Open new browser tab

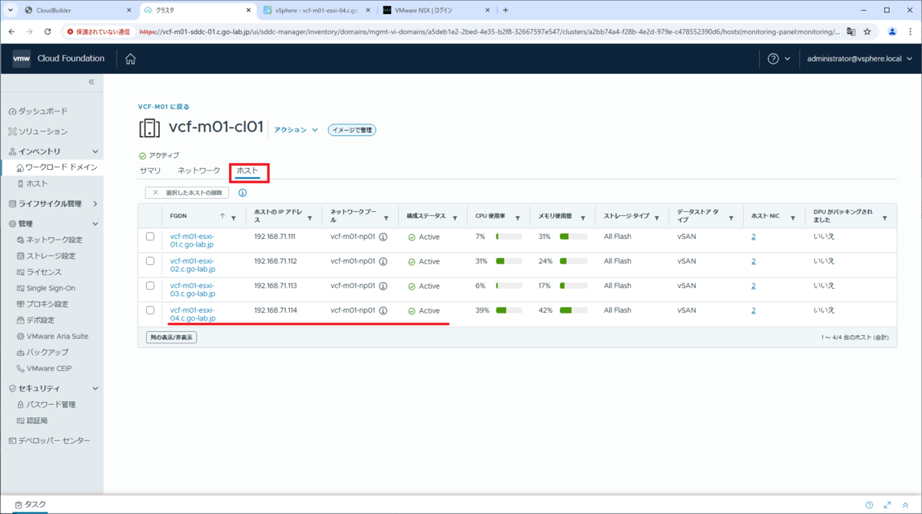(506, 10)
